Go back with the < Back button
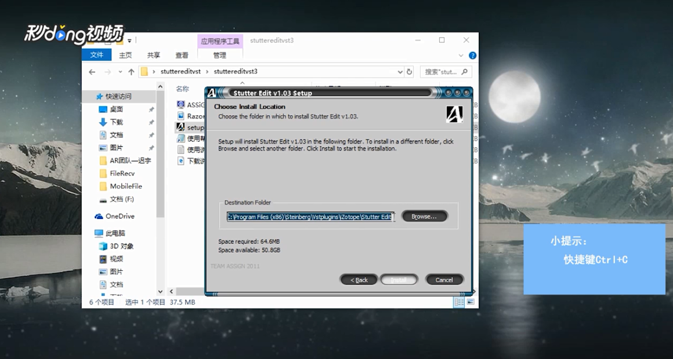This screenshot has height=359, width=673. [x=359, y=280]
